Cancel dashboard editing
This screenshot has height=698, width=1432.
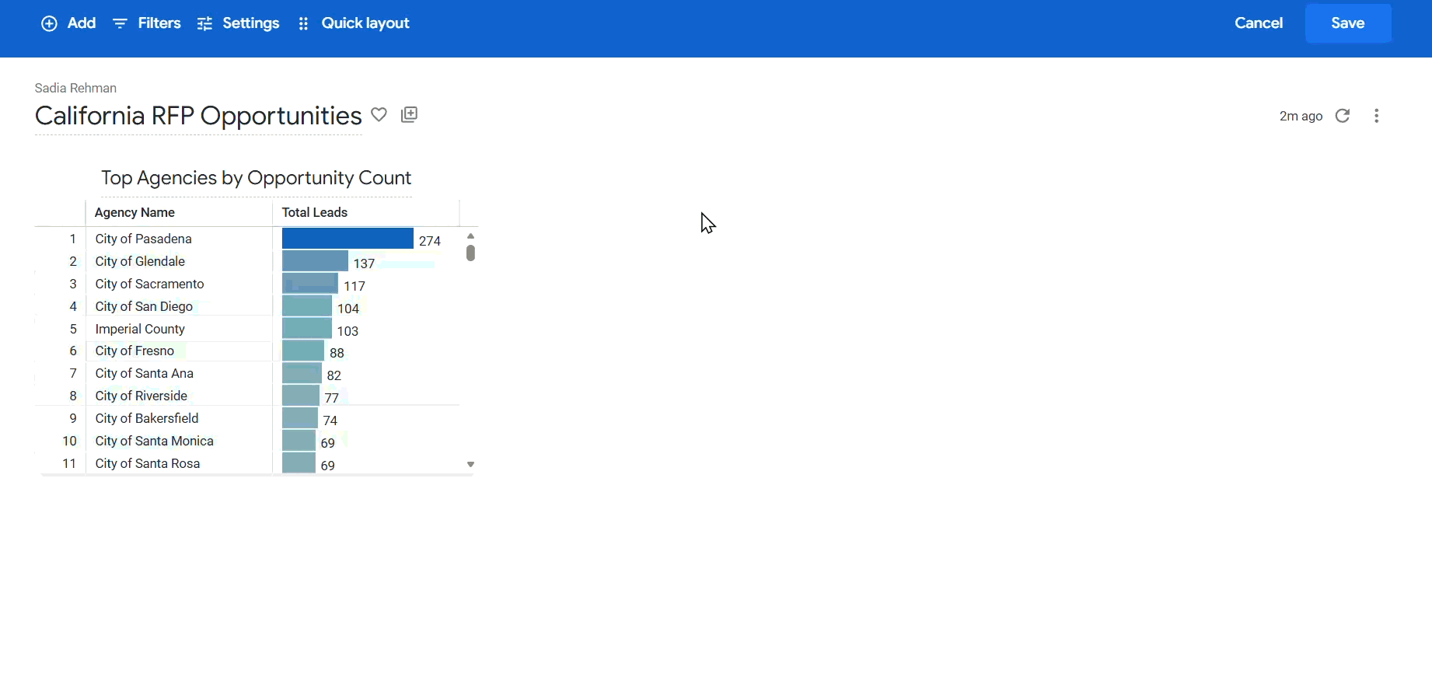(1259, 23)
